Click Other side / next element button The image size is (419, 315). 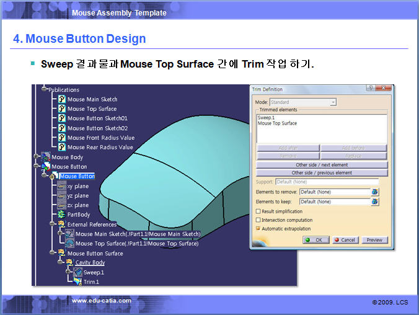click(x=322, y=165)
